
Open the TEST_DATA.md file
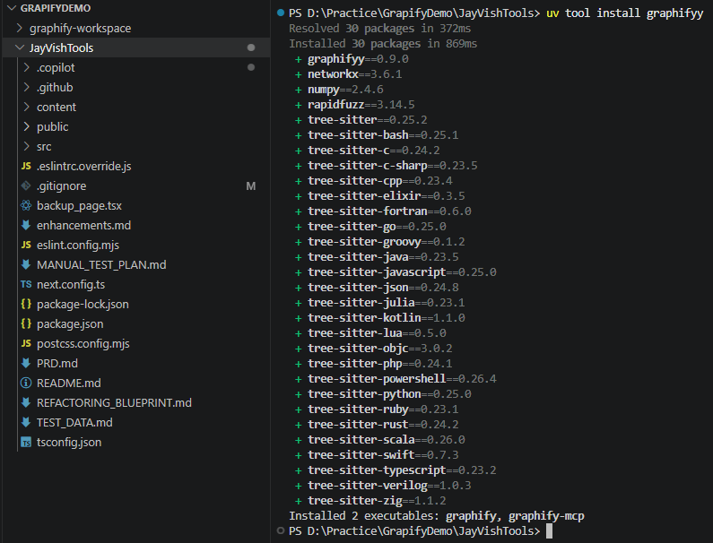[x=74, y=423]
